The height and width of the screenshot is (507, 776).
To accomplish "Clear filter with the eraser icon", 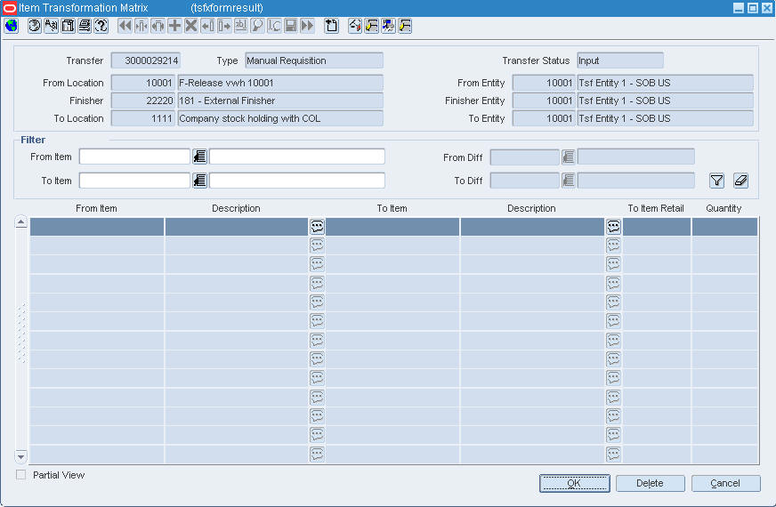I will click(x=741, y=181).
